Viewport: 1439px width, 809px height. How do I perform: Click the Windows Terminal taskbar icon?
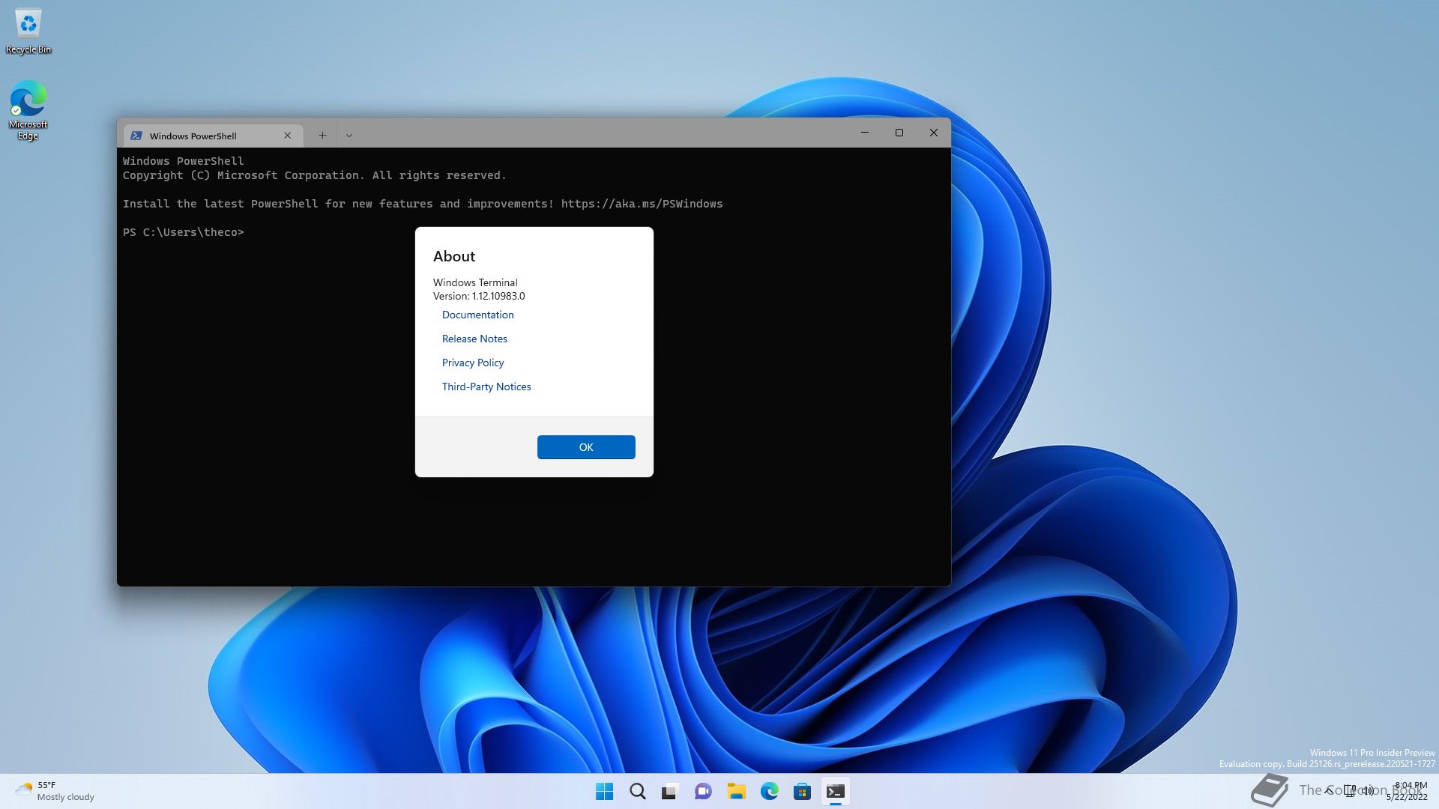pyautogui.click(x=836, y=791)
